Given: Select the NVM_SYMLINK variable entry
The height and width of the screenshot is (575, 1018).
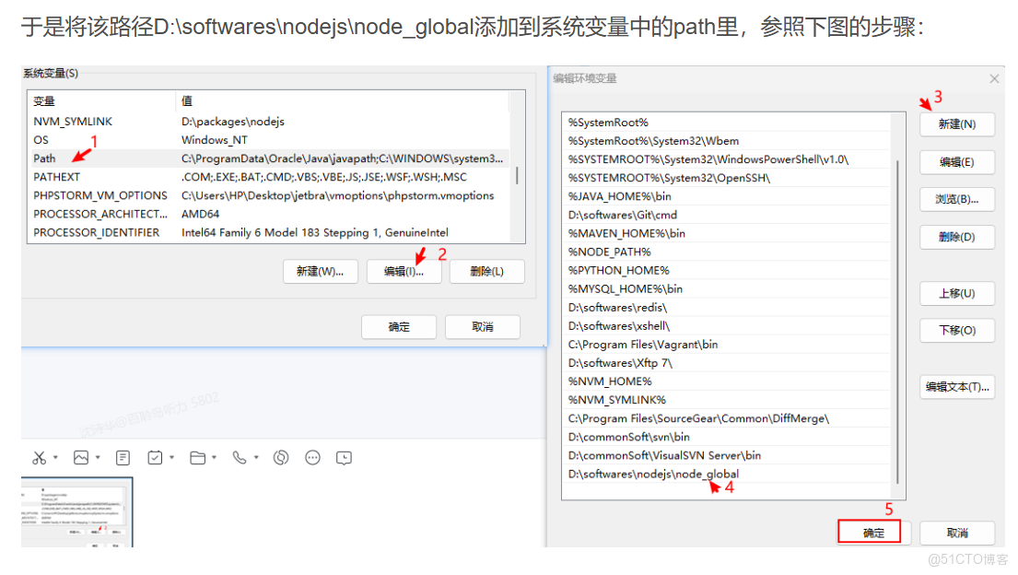Looking at the screenshot, I should [x=73, y=121].
